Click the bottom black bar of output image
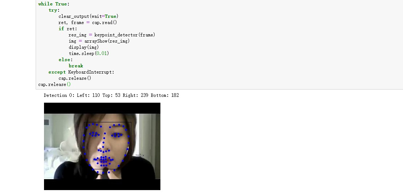The image size is (403, 193). (x=102, y=185)
